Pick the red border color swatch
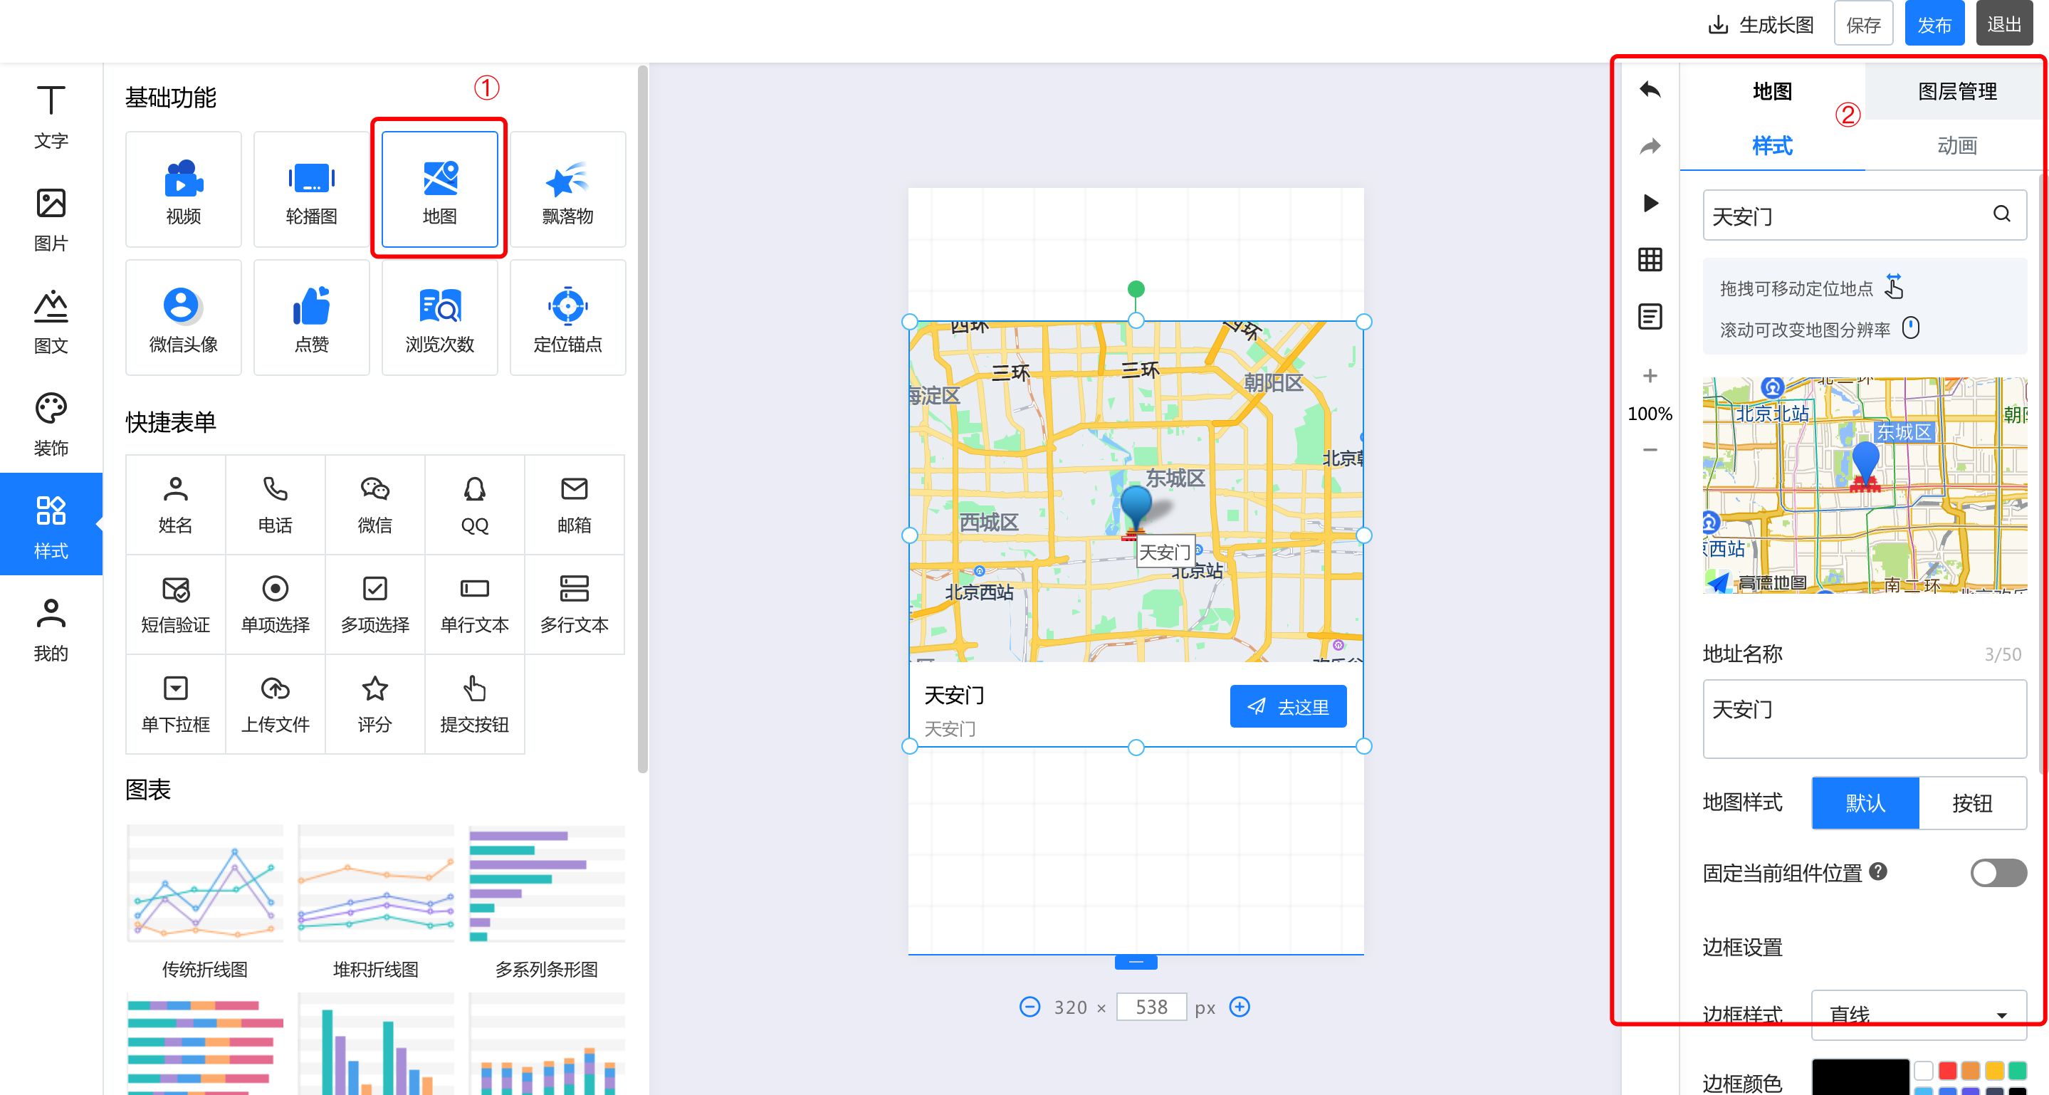The image size is (2049, 1095). (1947, 1070)
